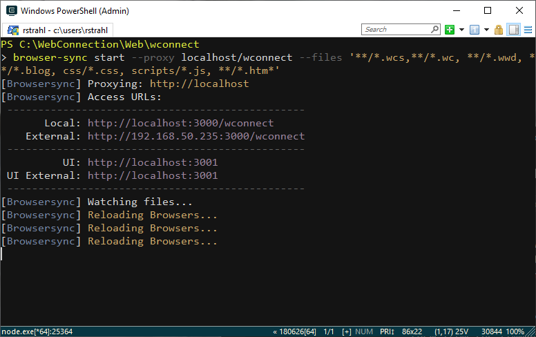Viewport: 536px width, 337px height.
Task: Open UI URL http://localhost:3001
Action: [153, 162]
